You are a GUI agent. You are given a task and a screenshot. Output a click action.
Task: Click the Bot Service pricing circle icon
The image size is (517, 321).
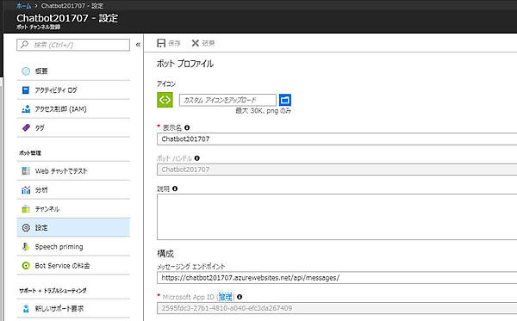26,266
